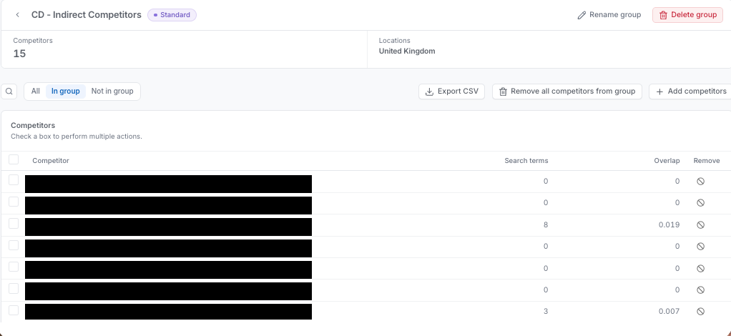Switch to the All filter tab
Screen dimensions: 731x336
click(36, 92)
